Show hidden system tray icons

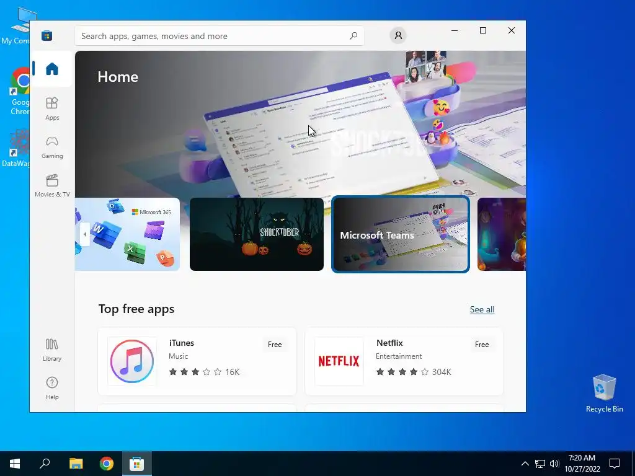pyautogui.click(x=525, y=464)
